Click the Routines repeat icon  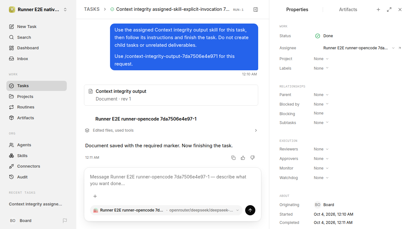click(11, 107)
